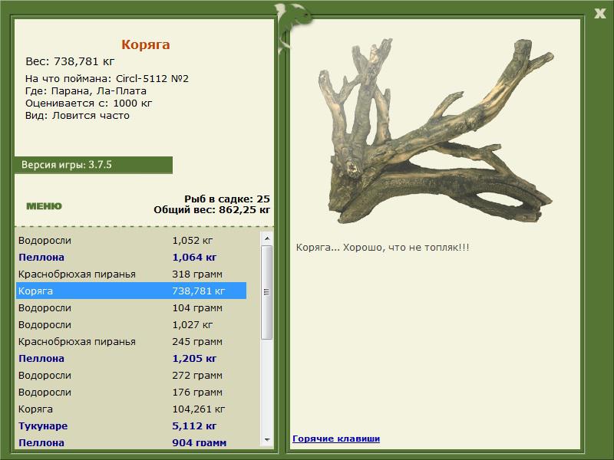Viewport: 614px width, 460px height.
Task: Select Пеллона 1,205 кг row
Action: [131, 358]
